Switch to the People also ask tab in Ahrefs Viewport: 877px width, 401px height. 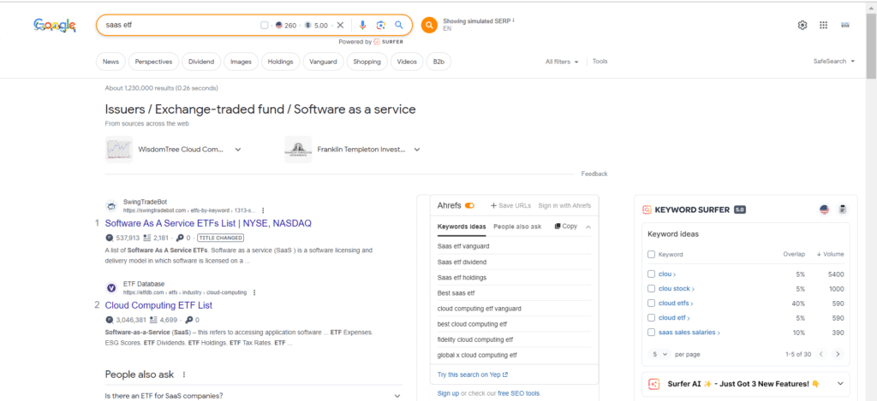[517, 227]
